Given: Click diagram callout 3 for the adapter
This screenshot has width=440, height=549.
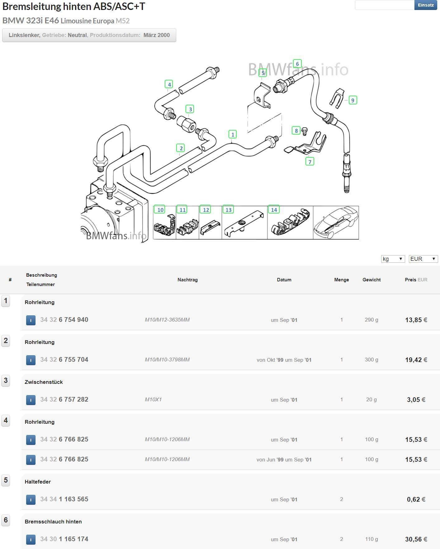Looking at the screenshot, I should 190,109.
